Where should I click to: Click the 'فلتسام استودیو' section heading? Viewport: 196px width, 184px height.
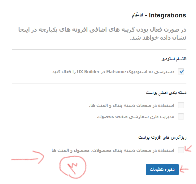[174, 59]
